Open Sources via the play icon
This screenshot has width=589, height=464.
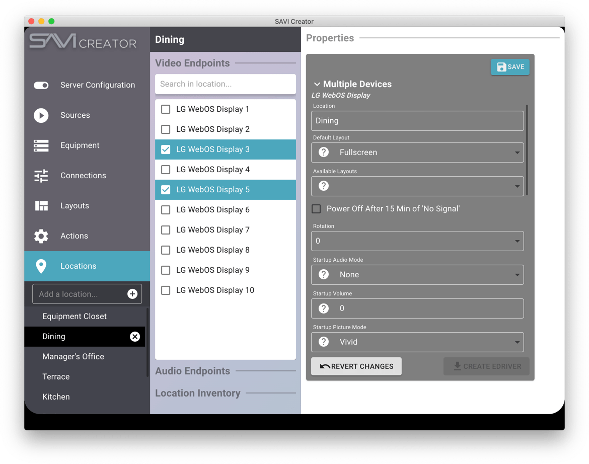pos(41,115)
